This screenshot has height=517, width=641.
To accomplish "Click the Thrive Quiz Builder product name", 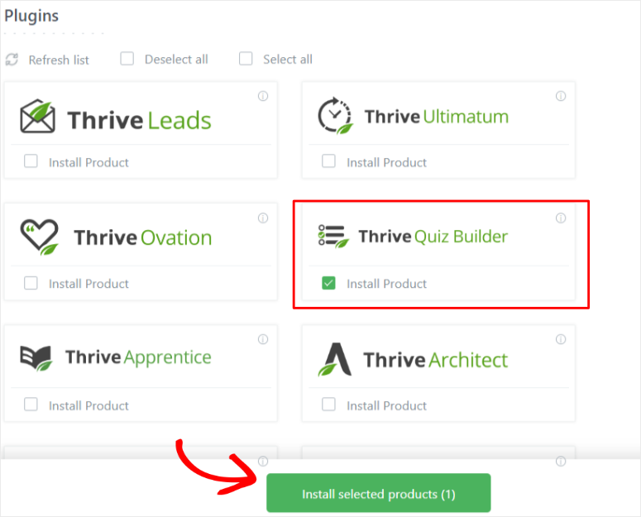I will click(x=433, y=237).
